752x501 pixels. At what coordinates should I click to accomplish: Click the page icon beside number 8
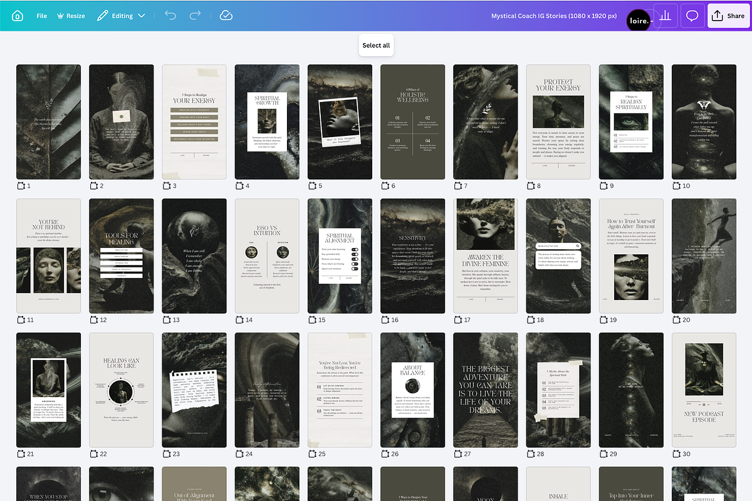coord(531,186)
